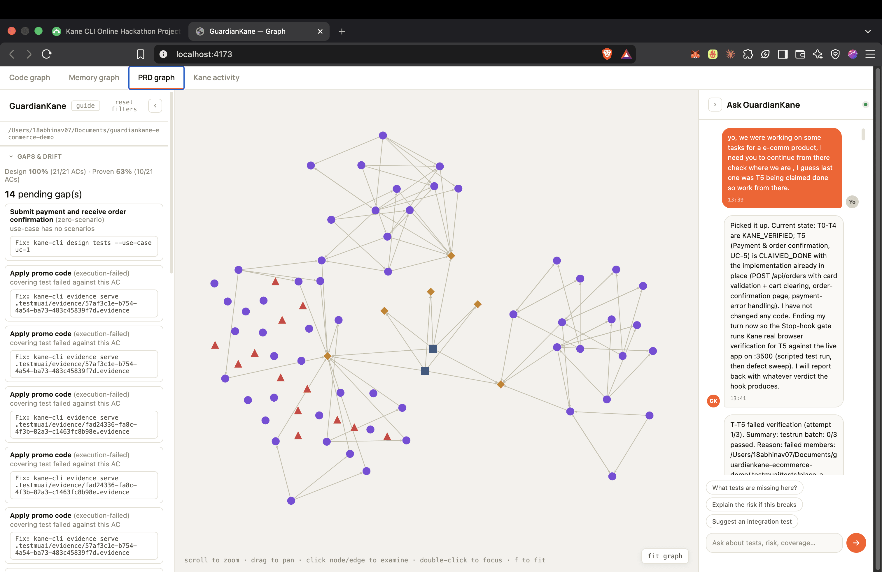The width and height of the screenshot is (882, 572).
Task: Choose 'Explain the risk if this breaks' suggestion
Action: (754, 505)
